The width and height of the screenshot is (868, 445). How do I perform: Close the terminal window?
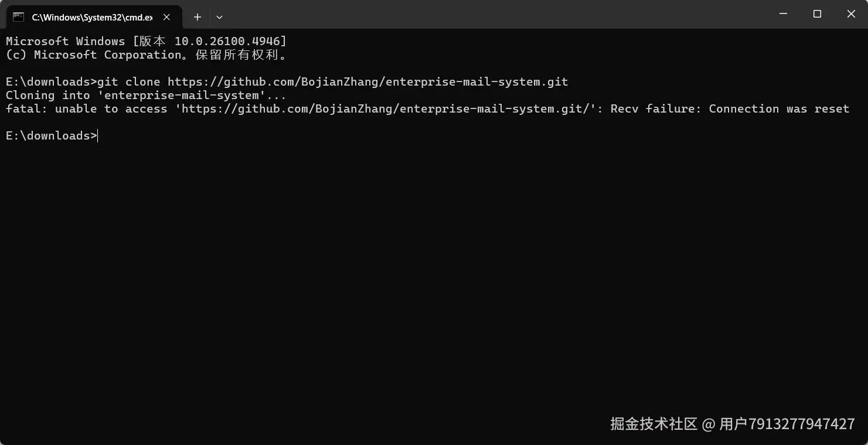851,14
